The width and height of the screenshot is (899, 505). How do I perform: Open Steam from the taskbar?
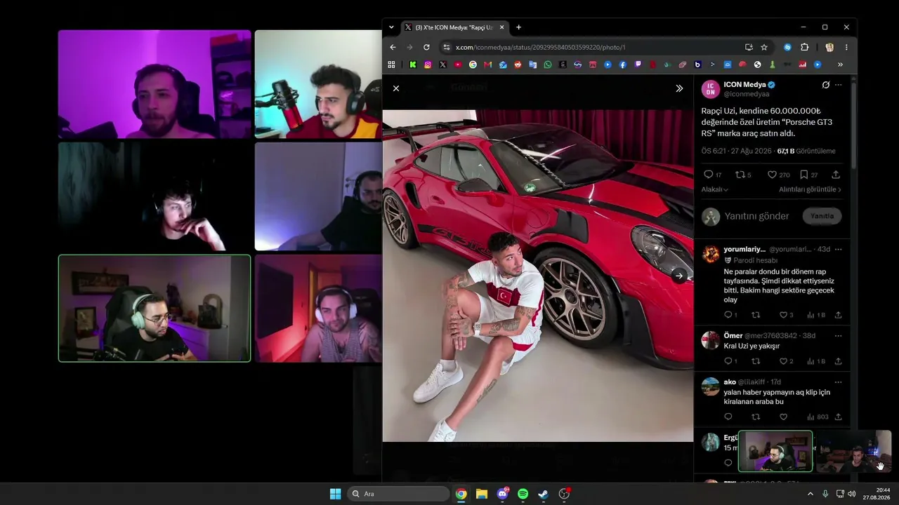544,494
